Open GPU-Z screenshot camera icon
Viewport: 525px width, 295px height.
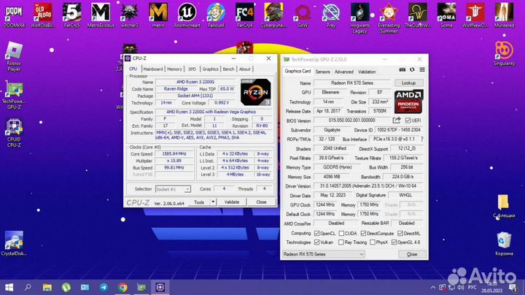(x=402, y=69)
